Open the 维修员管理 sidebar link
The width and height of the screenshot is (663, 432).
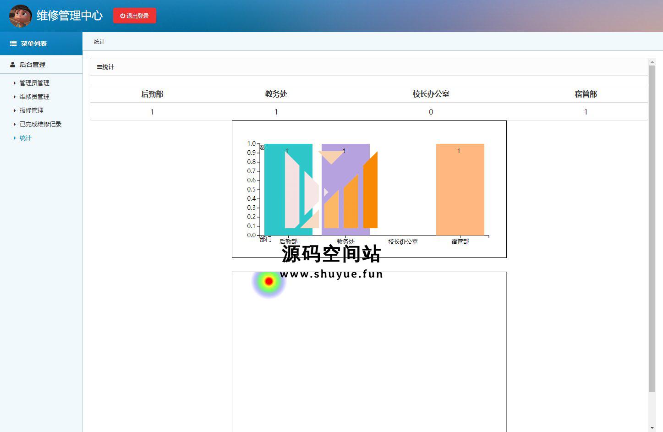coord(34,97)
